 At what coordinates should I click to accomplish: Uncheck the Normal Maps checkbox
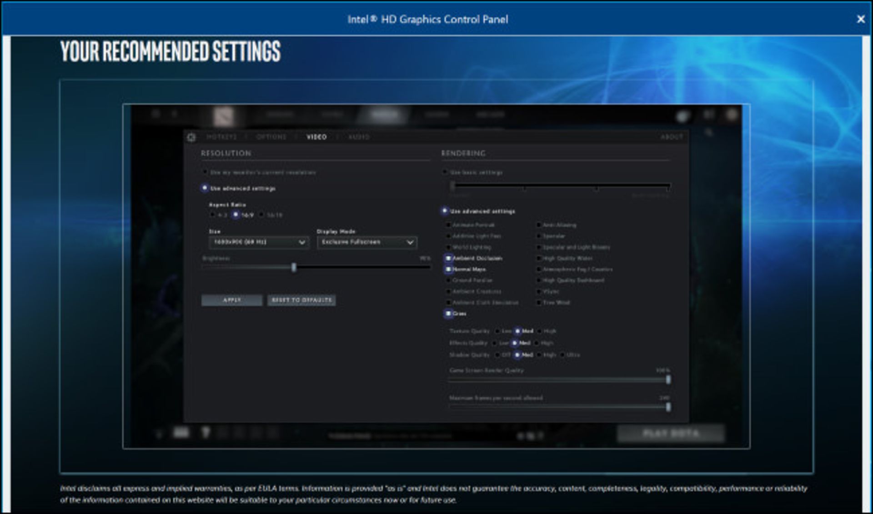pos(448,269)
